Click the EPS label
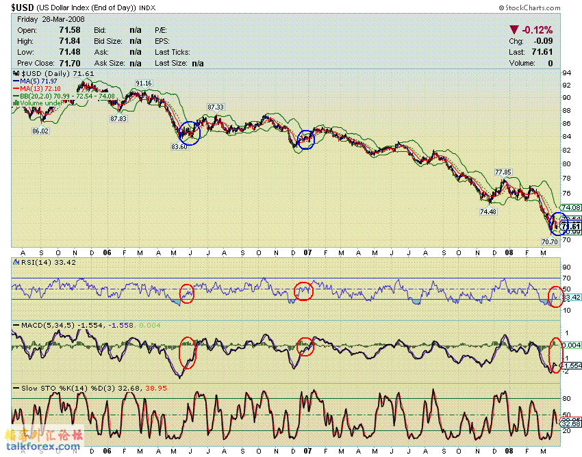Screen dimensions: 582x457 click(x=162, y=41)
